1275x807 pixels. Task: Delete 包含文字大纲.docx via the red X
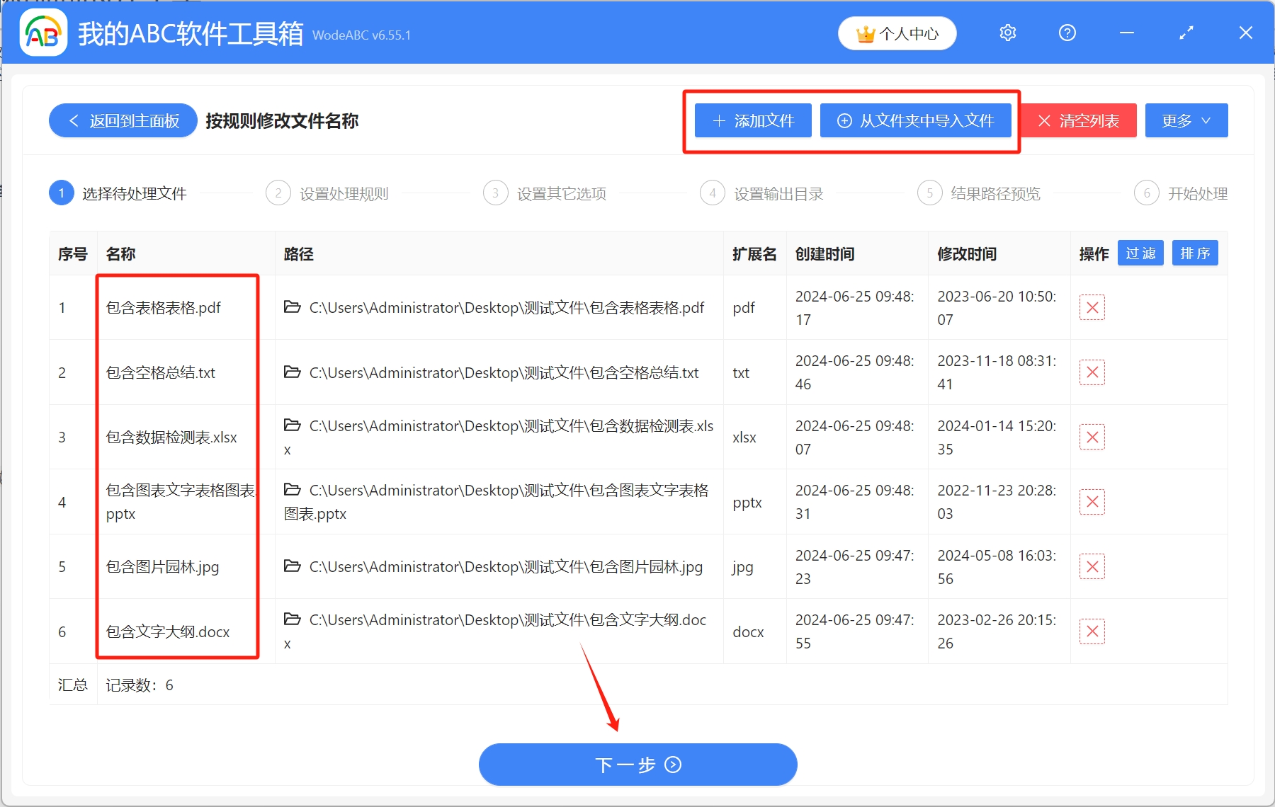point(1092,631)
